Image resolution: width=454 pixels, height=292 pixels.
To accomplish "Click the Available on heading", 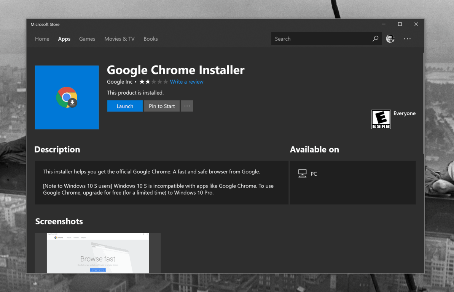I will 314,149.
